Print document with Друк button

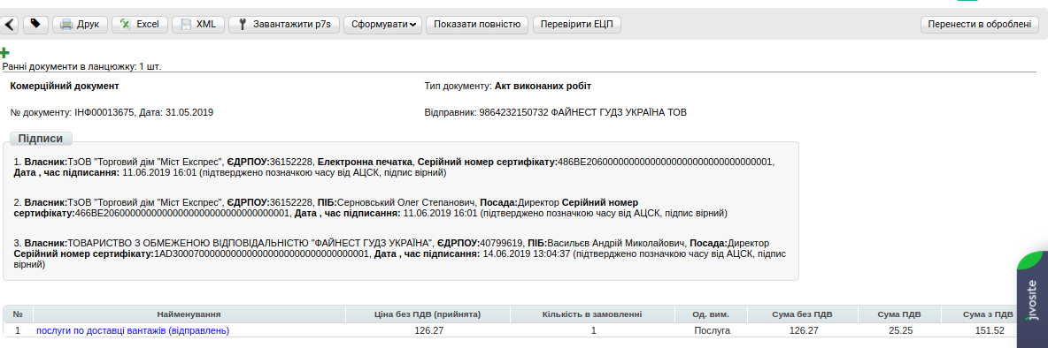pyautogui.click(x=80, y=25)
